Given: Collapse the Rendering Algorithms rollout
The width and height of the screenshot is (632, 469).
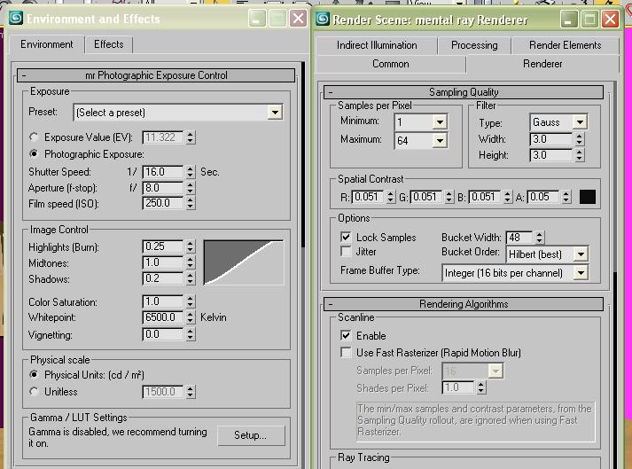Looking at the screenshot, I should (464, 304).
